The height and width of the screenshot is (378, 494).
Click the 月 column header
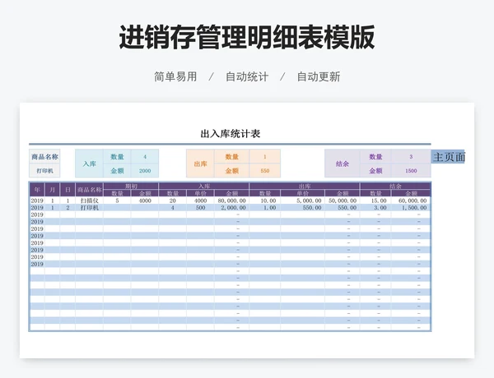53,190
